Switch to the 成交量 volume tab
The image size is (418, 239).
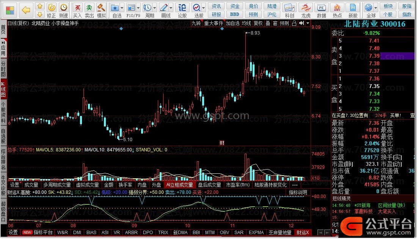pos(31,185)
